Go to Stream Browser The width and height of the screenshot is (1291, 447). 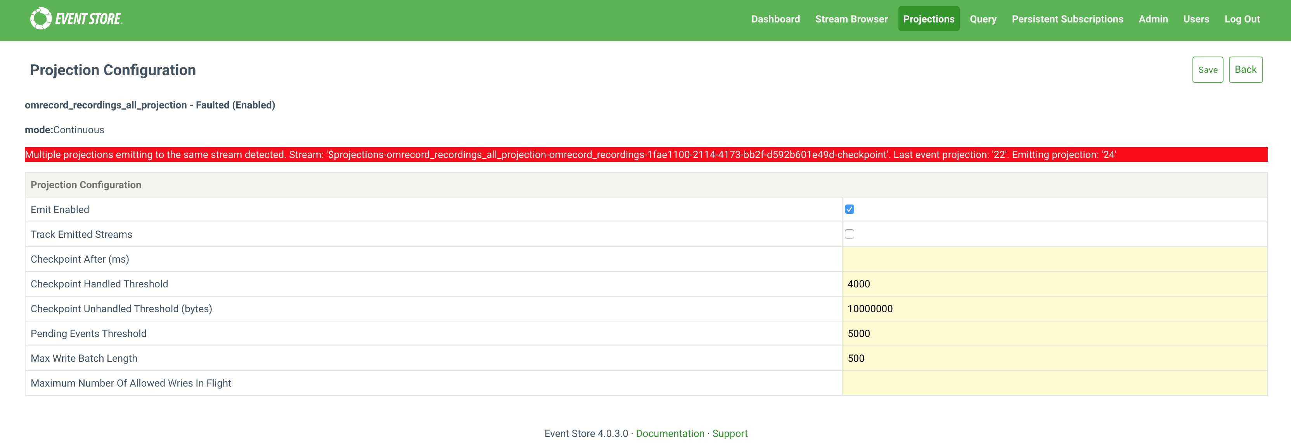(851, 19)
